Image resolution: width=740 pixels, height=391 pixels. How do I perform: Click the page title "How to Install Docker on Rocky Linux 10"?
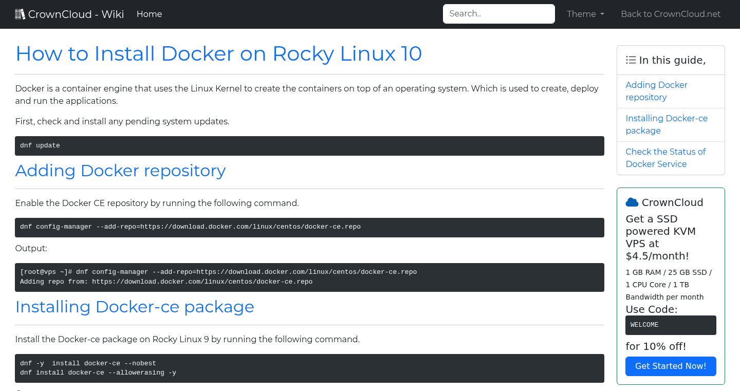point(218,53)
